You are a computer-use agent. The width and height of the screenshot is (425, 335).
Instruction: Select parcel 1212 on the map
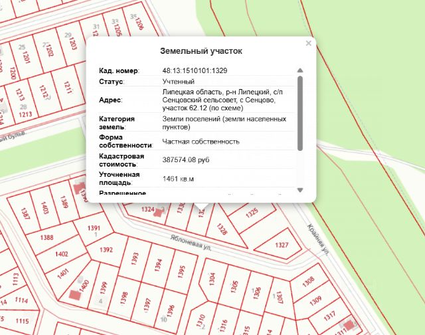tap(43, 92)
